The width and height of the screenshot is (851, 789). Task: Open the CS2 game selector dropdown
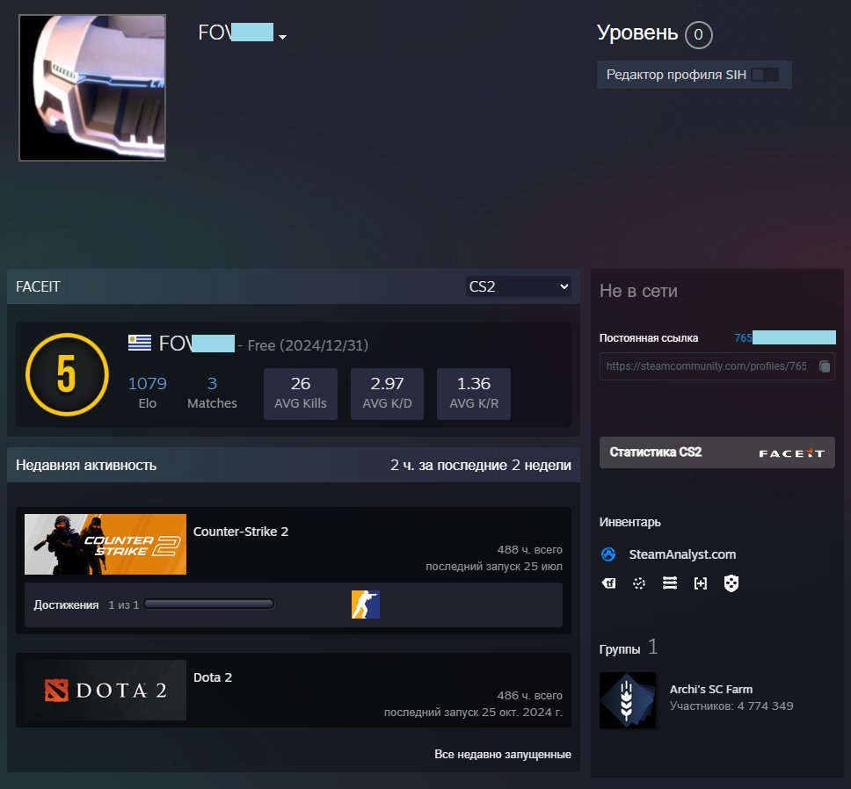click(x=519, y=286)
